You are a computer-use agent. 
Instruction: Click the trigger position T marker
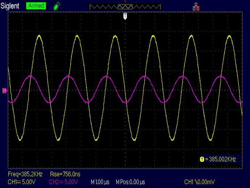[x=125, y=16]
